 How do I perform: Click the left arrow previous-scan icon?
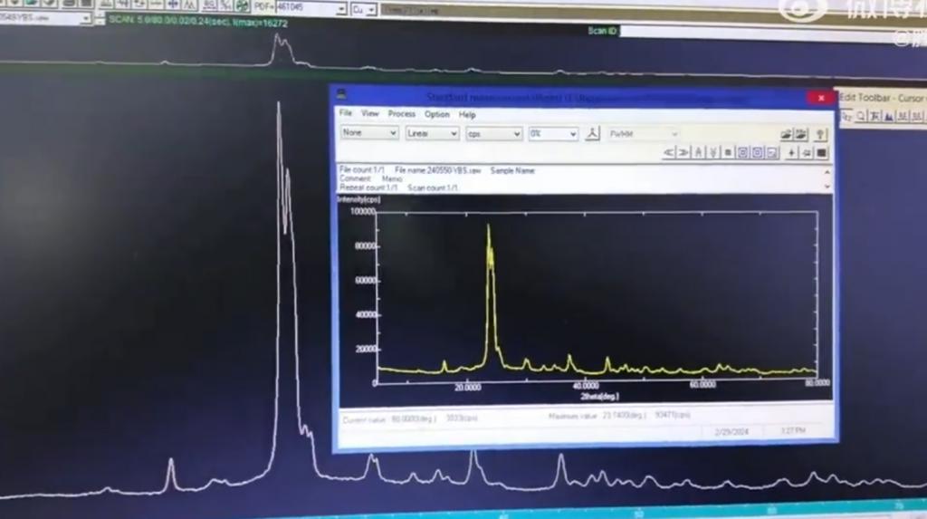[669, 152]
